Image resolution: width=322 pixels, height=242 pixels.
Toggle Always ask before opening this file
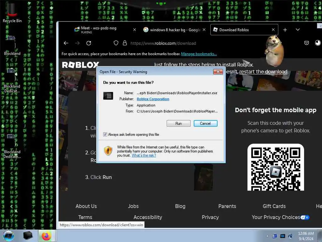coord(105,134)
